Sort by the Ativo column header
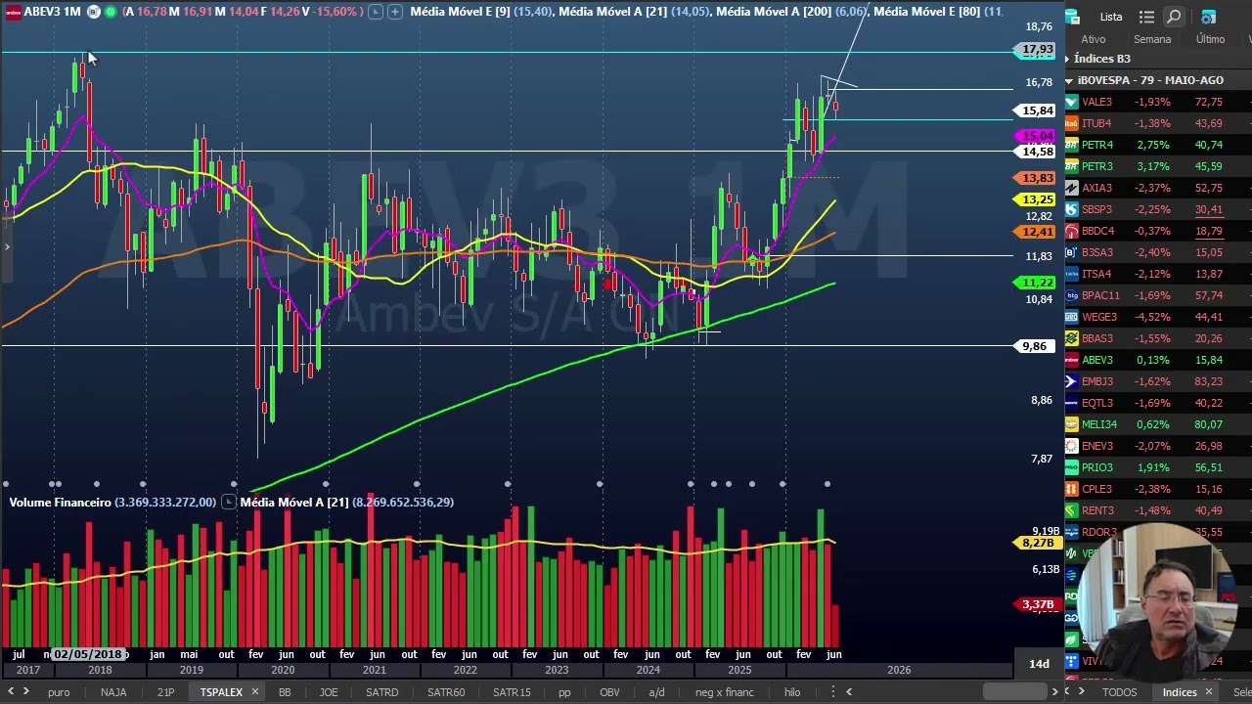Screen dimensions: 1252x704 [1094, 39]
